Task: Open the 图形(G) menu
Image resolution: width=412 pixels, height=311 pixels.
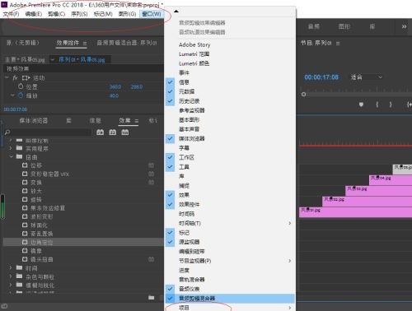Action: pyautogui.click(x=127, y=14)
